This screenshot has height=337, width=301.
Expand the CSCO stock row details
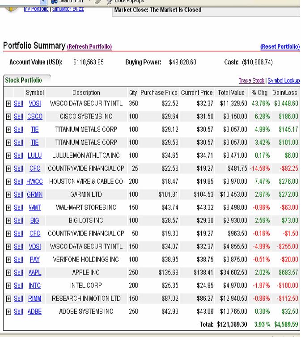(8, 117)
